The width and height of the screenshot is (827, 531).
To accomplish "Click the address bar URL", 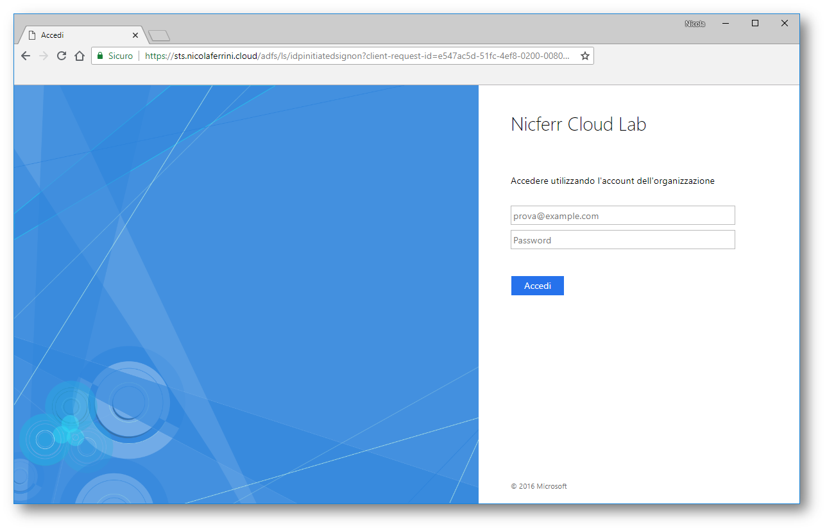I will 357,56.
